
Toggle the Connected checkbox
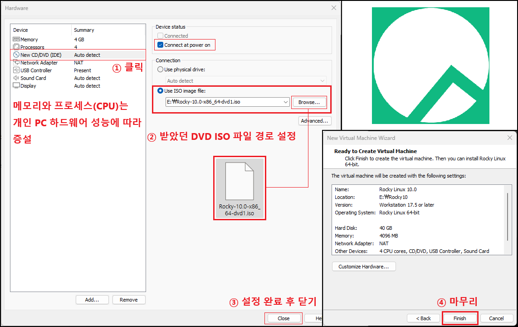click(160, 36)
